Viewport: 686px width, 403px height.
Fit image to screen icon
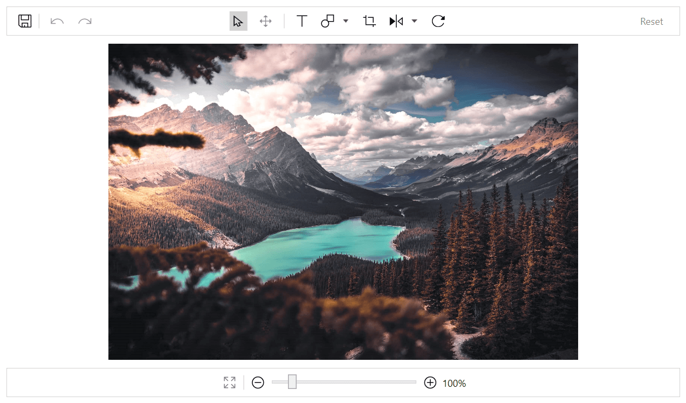click(230, 382)
